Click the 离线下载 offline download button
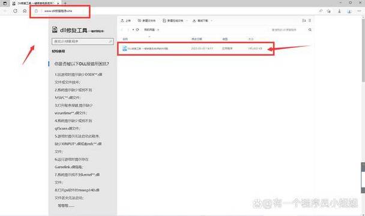This screenshot has height=216, width=365. pyautogui.click(x=201, y=21)
